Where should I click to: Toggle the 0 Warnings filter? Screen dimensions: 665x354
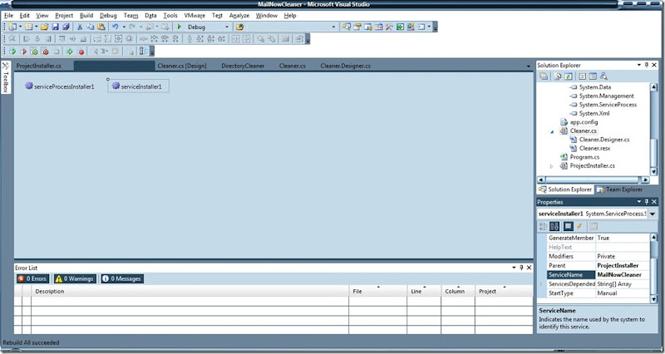tap(75, 279)
